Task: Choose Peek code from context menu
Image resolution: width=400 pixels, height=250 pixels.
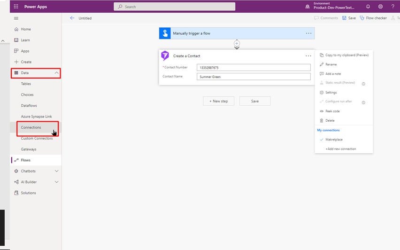Action: click(332, 111)
